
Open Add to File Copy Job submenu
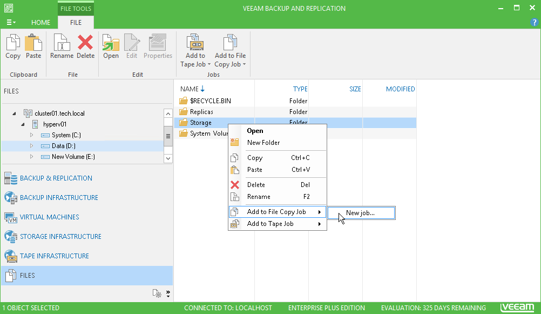pos(278,212)
